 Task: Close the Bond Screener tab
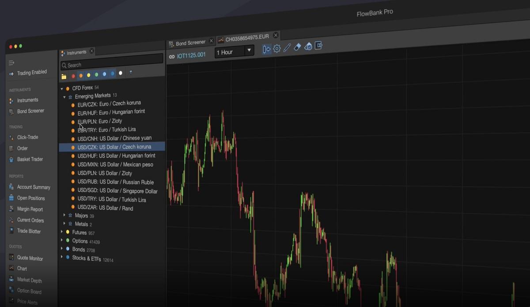[211, 41]
